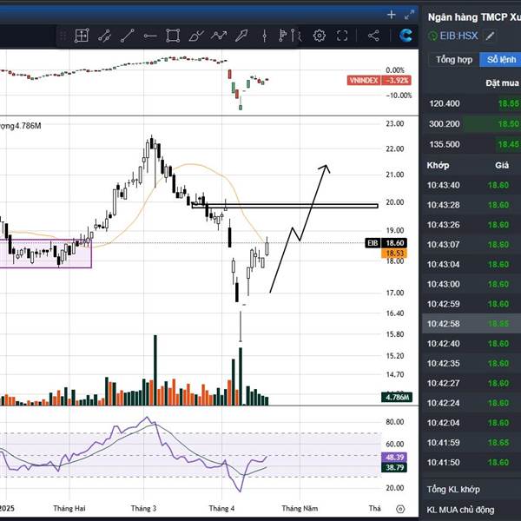The width and height of the screenshot is (521, 521).
Task: Click the Tổng KL khớp label
Action: pyautogui.click(x=453, y=490)
